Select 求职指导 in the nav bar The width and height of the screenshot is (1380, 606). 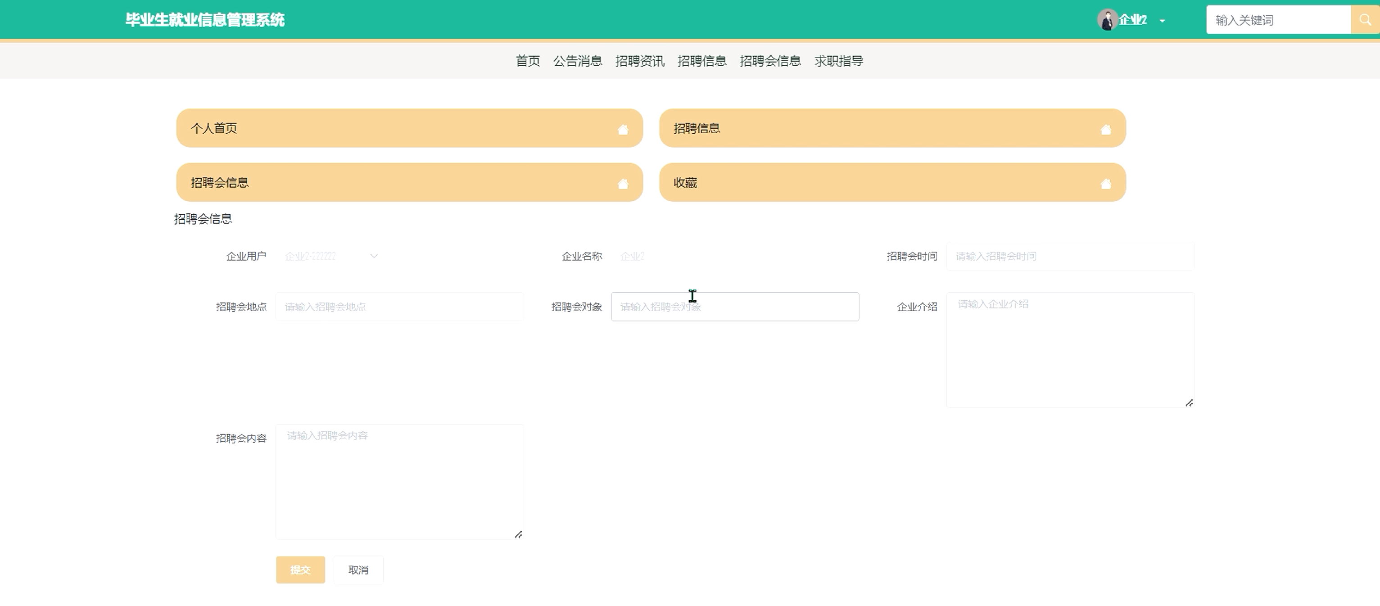[x=838, y=61]
